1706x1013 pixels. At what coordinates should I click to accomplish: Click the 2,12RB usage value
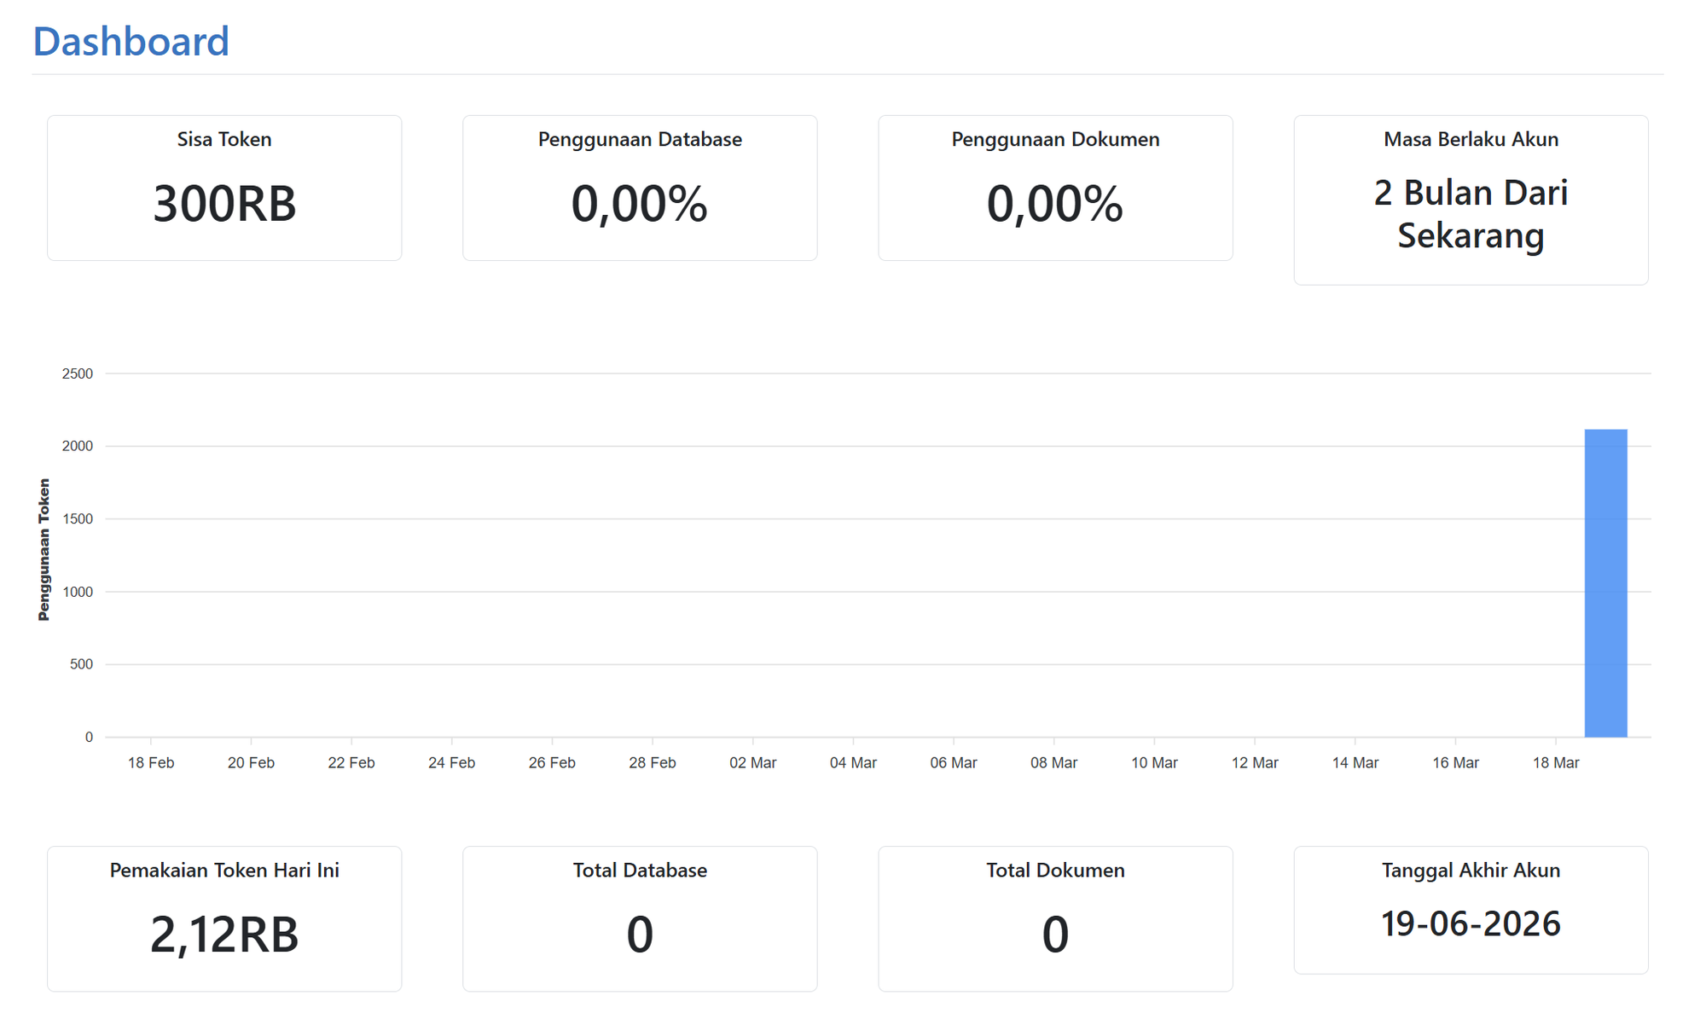pyautogui.click(x=223, y=935)
